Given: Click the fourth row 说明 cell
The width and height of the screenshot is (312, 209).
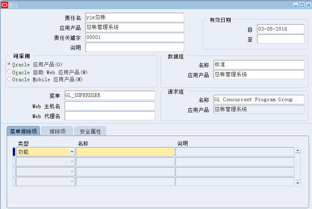Looking at the screenshot, I should coord(235,182).
